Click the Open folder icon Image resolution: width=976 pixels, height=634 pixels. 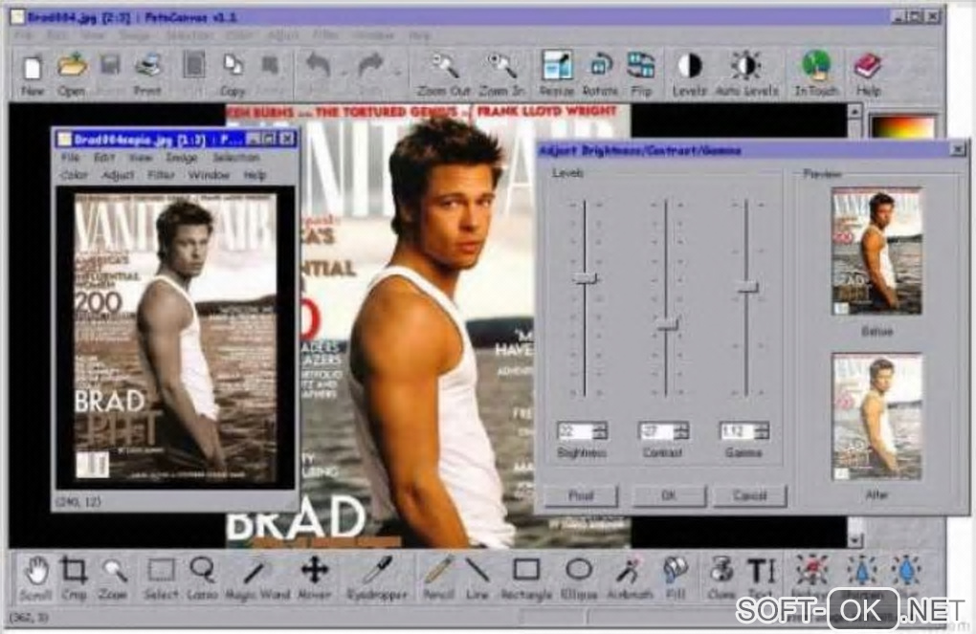pos(72,66)
